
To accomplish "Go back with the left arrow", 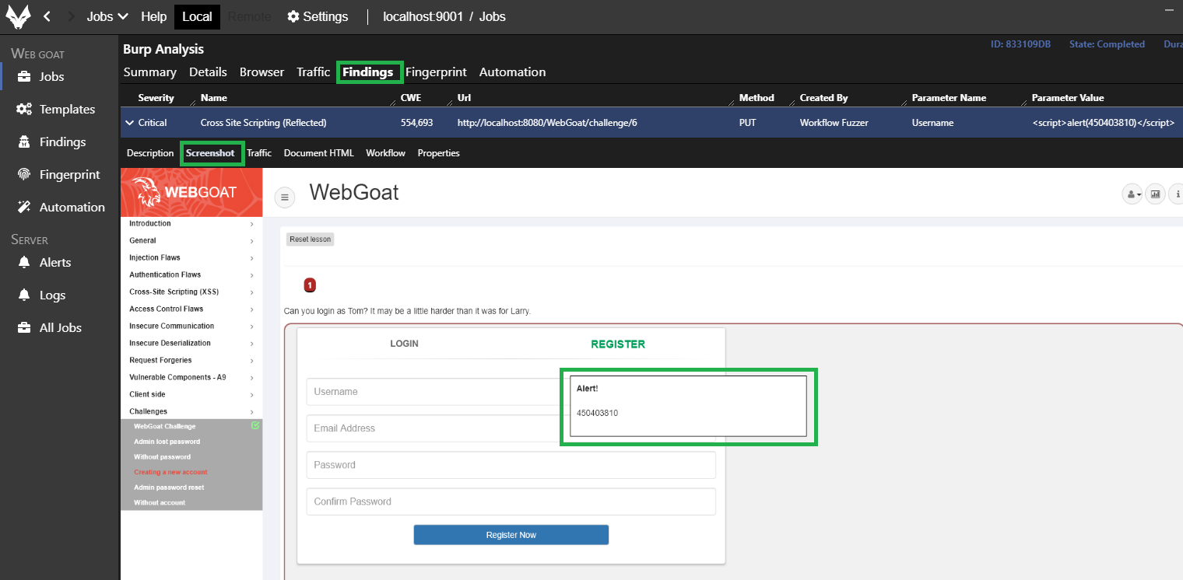I will tap(47, 16).
